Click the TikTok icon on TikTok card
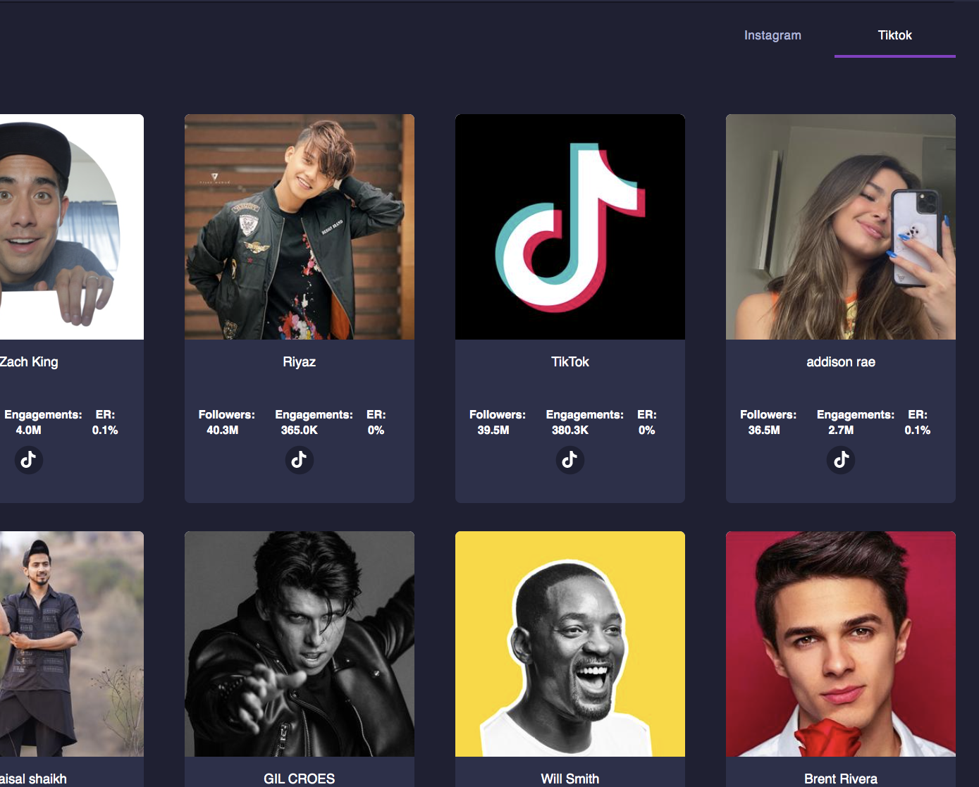The height and width of the screenshot is (787, 979). coord(570,460)
